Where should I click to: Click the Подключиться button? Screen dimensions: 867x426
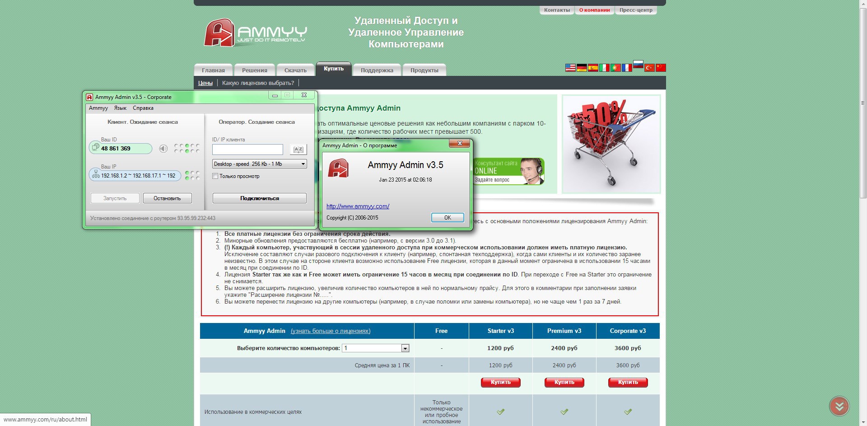pos(259,198)
